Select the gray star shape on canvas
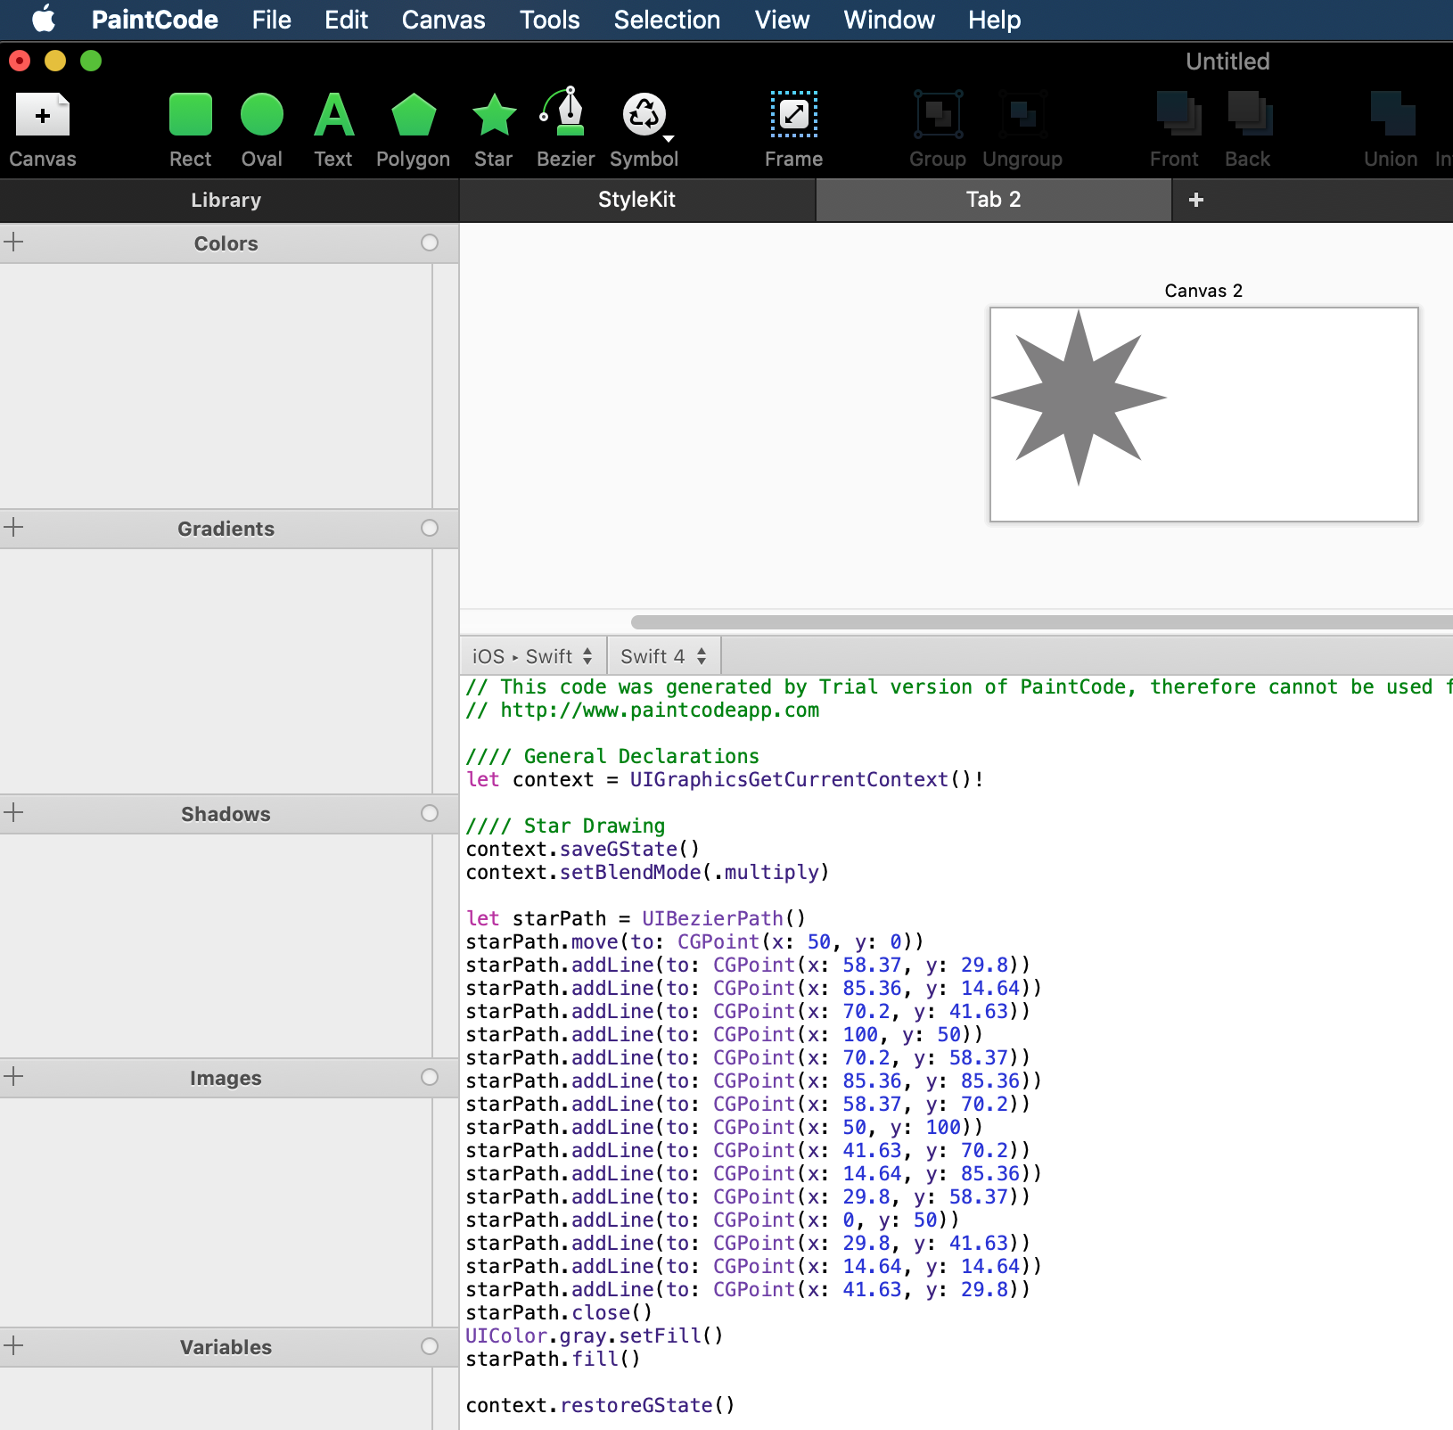This screenshot has width=1453, height=1430. [1079, 398]
